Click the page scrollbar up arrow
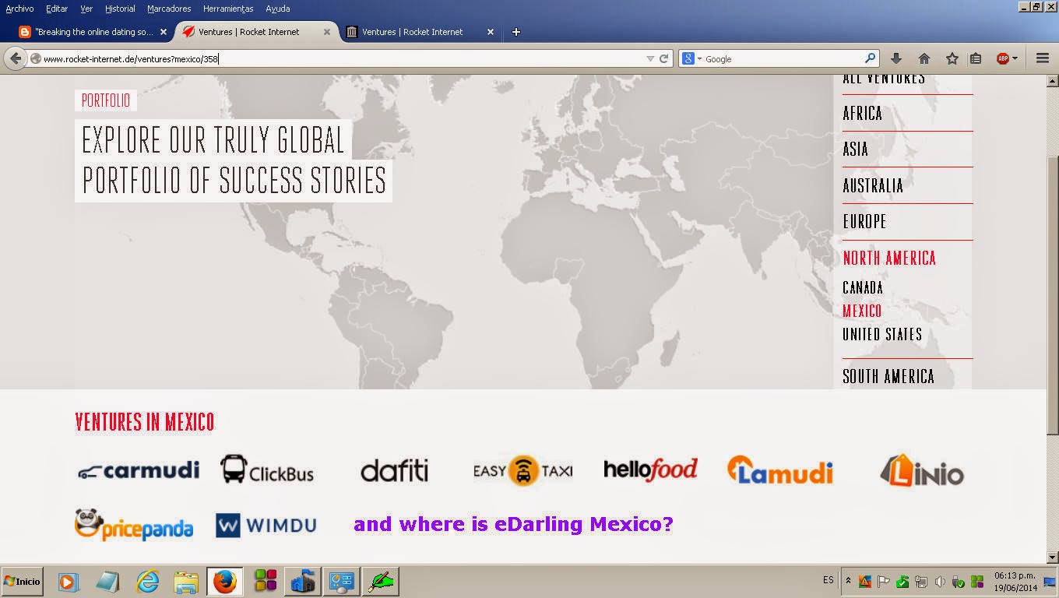 point(1053,81)
